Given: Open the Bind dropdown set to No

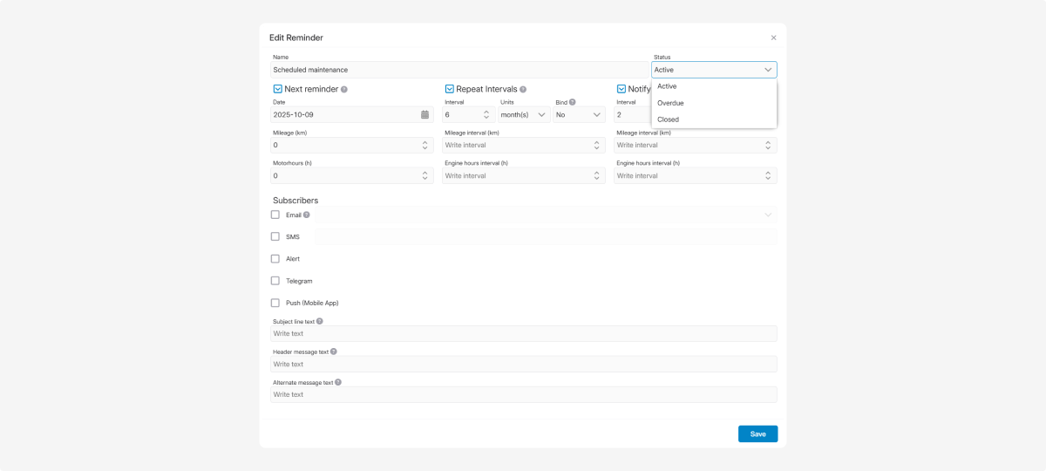Looking at the screenshot, I should click(579, 114).
